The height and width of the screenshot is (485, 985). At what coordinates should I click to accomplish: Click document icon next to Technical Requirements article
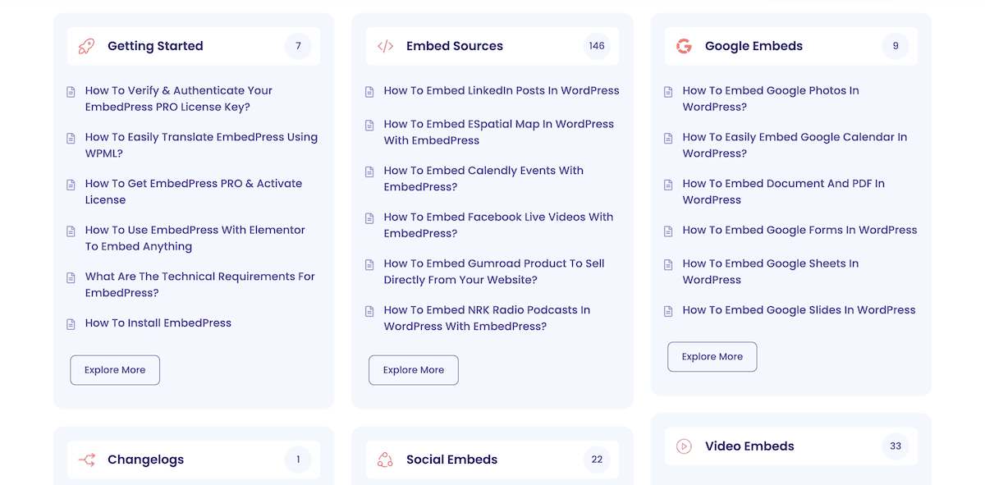pos(71,278)
